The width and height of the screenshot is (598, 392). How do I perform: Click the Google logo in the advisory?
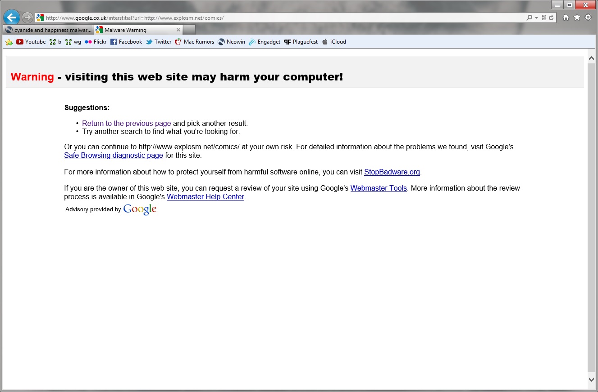pyautogui.click(x=140, y=209)
